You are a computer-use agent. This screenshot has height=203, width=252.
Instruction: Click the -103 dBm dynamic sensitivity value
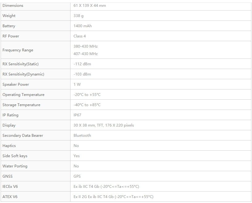82,74
